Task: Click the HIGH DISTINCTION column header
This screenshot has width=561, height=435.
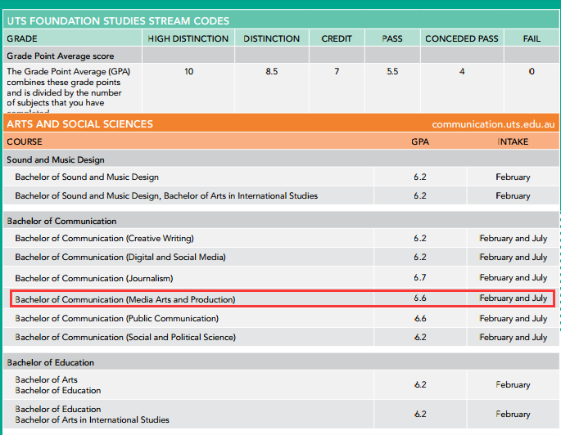Action: pos(188,38)
